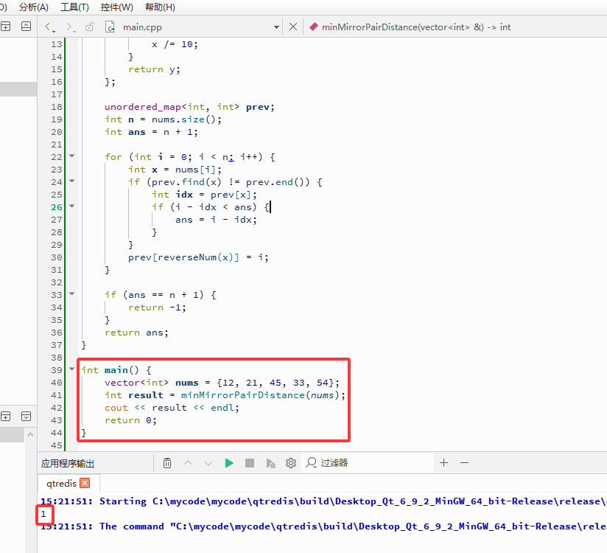Select the qtredis output tab
The image size is (607, 553).
click(x=61, y=483)
